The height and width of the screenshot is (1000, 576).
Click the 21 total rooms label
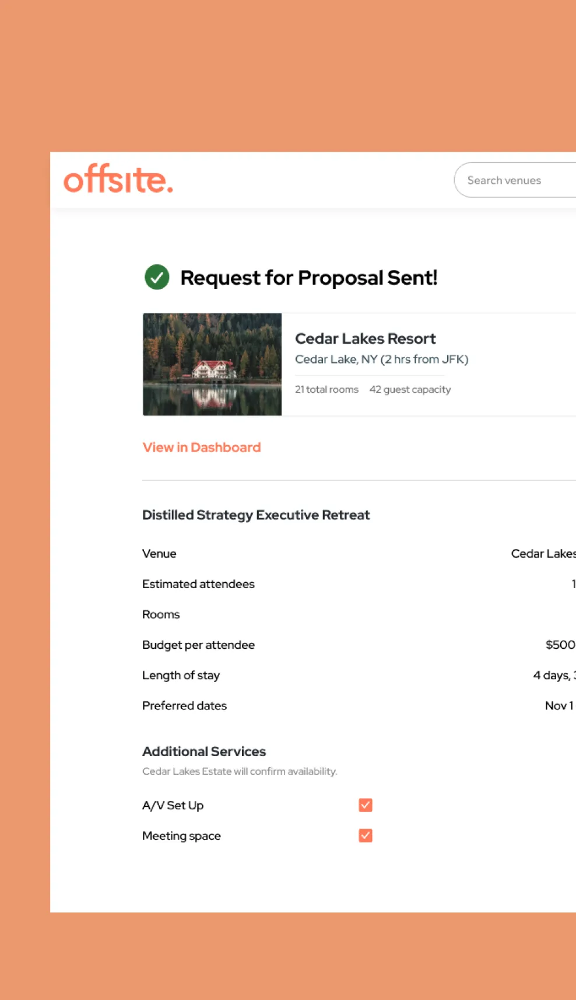326,389
